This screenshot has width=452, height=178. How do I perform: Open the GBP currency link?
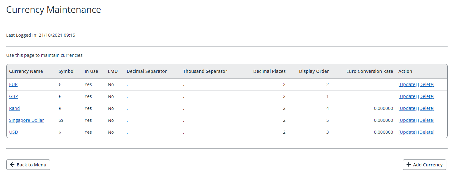(x=13, y=96)
